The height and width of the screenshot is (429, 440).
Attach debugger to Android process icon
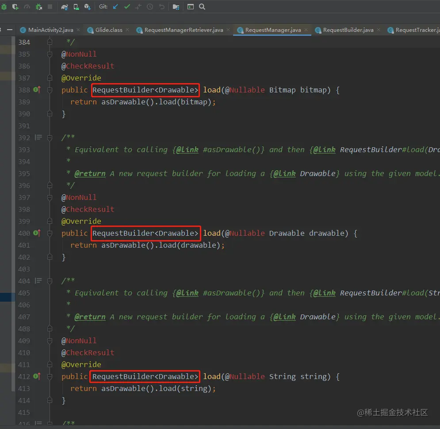click(39, 7)
